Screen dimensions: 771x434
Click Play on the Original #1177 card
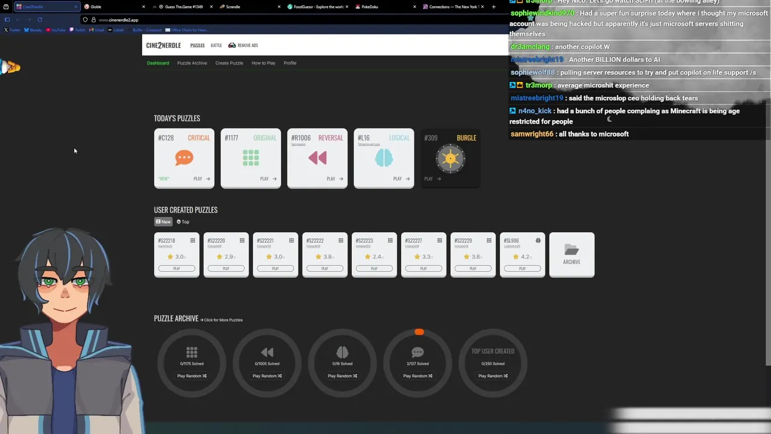[x=269, y=178]
